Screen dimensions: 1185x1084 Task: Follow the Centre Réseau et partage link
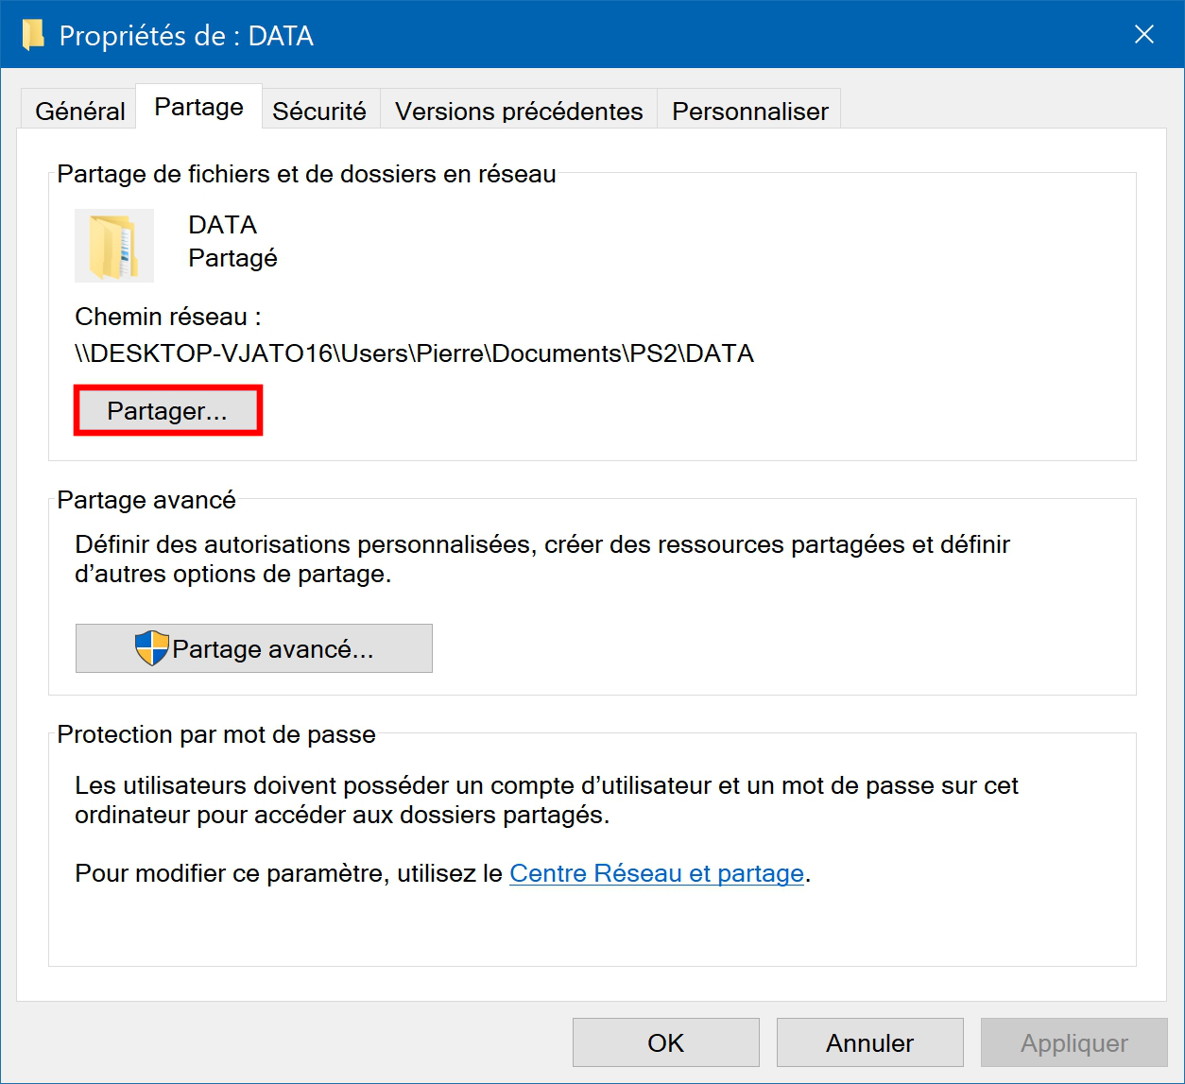pyautogui.click(x=657, y=873)
